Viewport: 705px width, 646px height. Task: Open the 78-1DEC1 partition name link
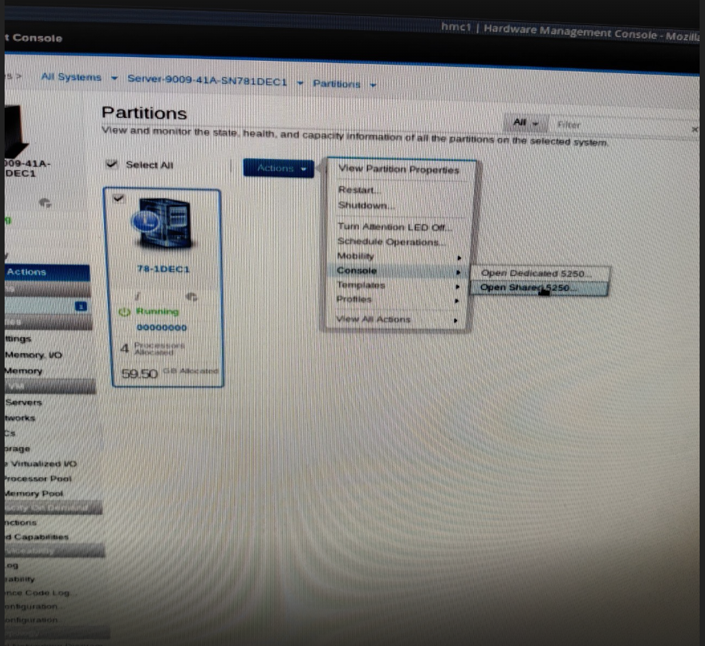coord(163,269)
